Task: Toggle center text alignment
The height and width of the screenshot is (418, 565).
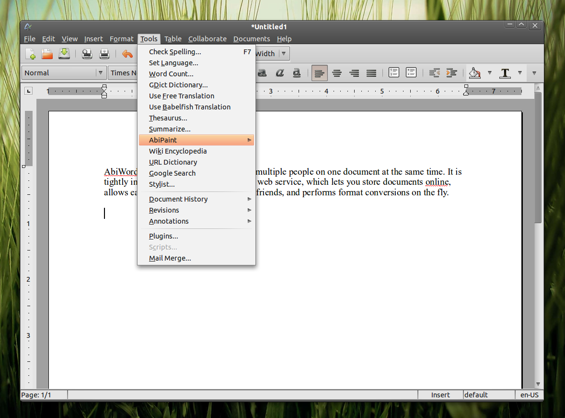Action: [x=336, y=72]
